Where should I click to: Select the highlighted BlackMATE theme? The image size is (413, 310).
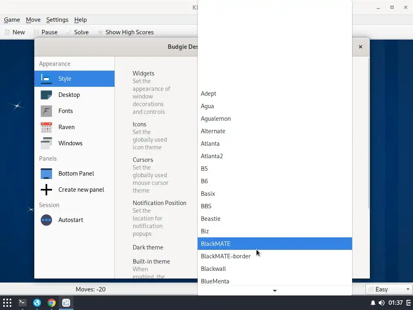275,243
